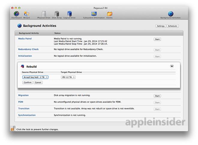Click the Background Activity column header
This screenshot has width=198, height=145.
[x=29, y=33]
